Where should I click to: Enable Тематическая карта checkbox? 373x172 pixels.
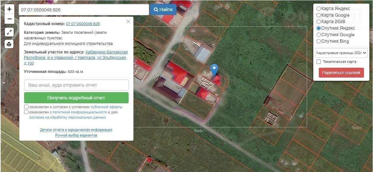pyautogui.click(x=319, y=62)
